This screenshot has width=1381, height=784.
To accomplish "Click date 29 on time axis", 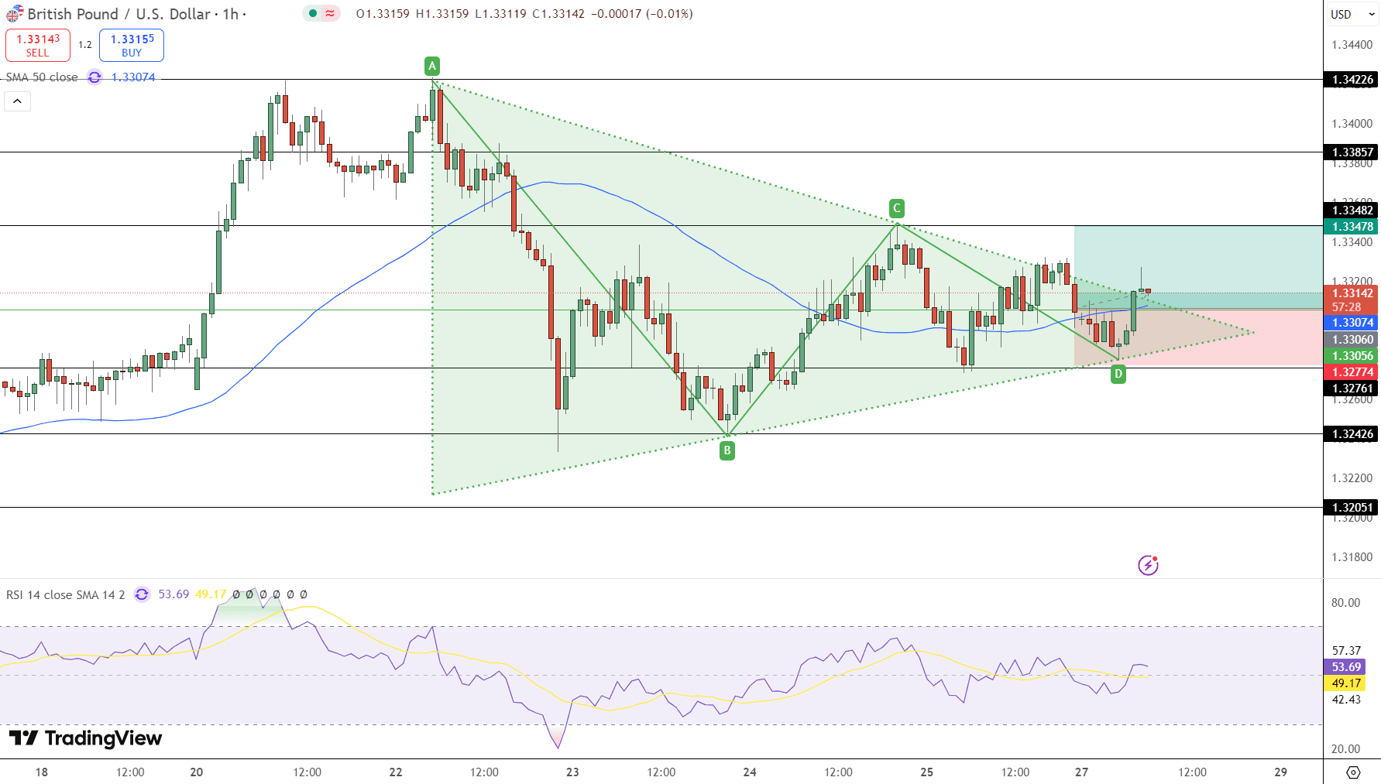I will point(1280,772).
